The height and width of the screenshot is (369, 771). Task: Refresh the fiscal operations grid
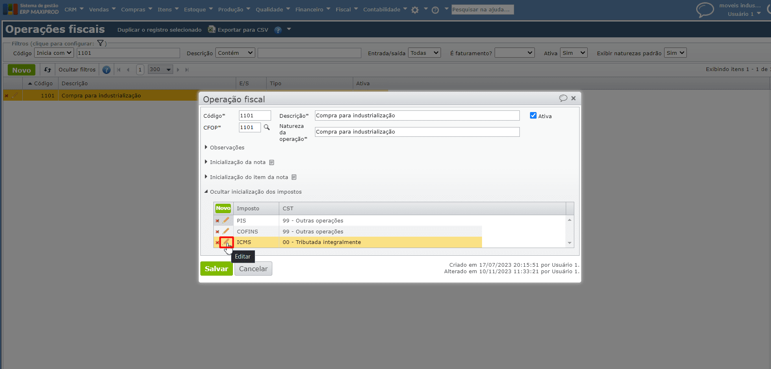coord(48,70)
